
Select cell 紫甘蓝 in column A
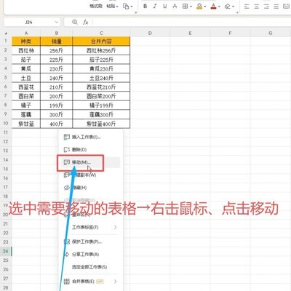pyautogui.click(x=26, y=124)
